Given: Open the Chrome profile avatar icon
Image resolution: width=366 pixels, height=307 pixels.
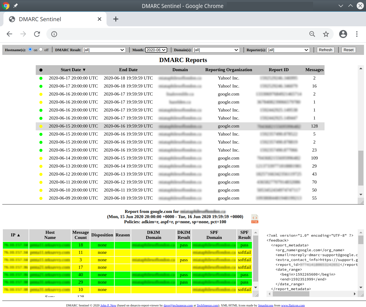Looking at the screenshot, I should coord(343,34).
